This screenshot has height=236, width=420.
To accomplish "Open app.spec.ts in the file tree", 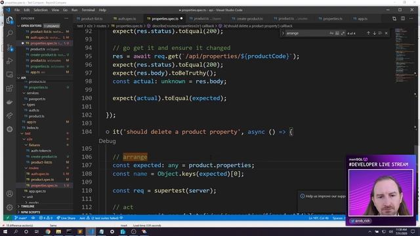I will pyautogui.click(x=37, y=191).
